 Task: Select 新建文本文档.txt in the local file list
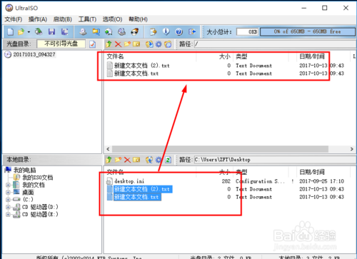point(137,197)
